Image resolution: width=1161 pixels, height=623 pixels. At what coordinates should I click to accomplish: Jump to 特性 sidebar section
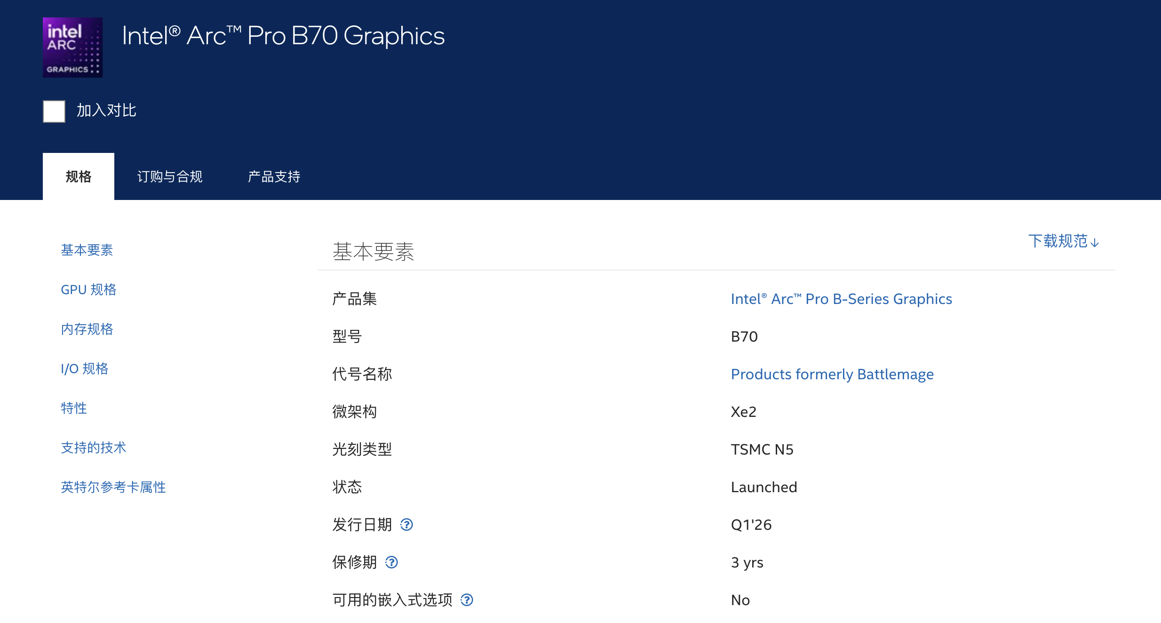74,408
